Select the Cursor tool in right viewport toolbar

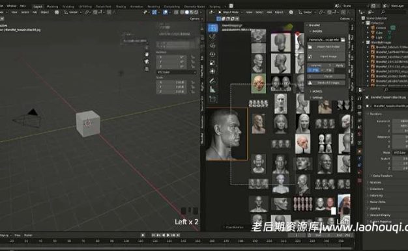(212, 36)
